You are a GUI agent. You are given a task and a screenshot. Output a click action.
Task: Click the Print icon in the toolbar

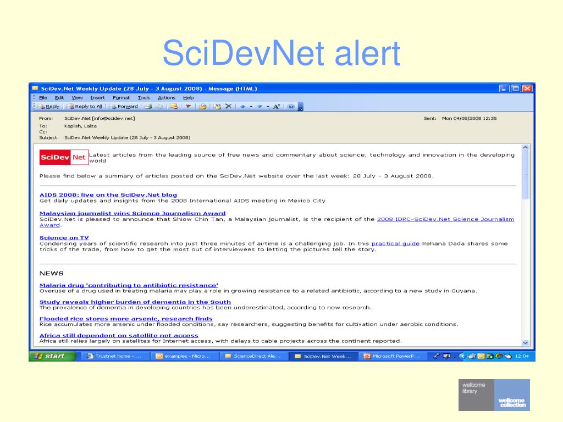(148, 107)
